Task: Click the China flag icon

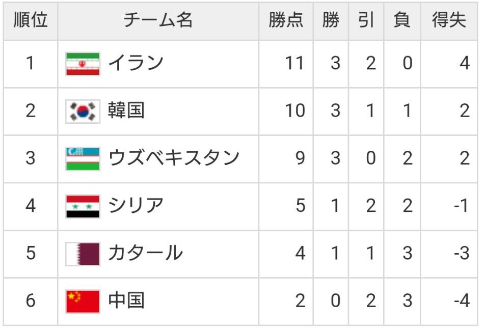Action: [x=83, y=302]
